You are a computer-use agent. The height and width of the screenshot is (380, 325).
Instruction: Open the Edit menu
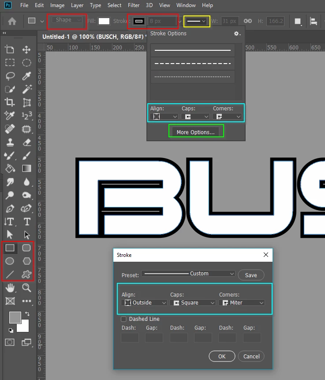pyautogui.click(x=39, y=5)
